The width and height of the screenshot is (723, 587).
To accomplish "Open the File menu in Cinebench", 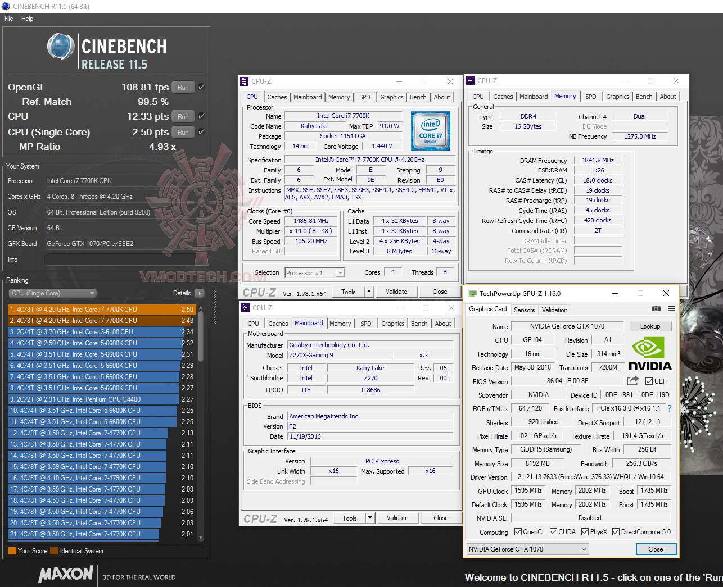I will pyautogui.click(x=8, y=18).
